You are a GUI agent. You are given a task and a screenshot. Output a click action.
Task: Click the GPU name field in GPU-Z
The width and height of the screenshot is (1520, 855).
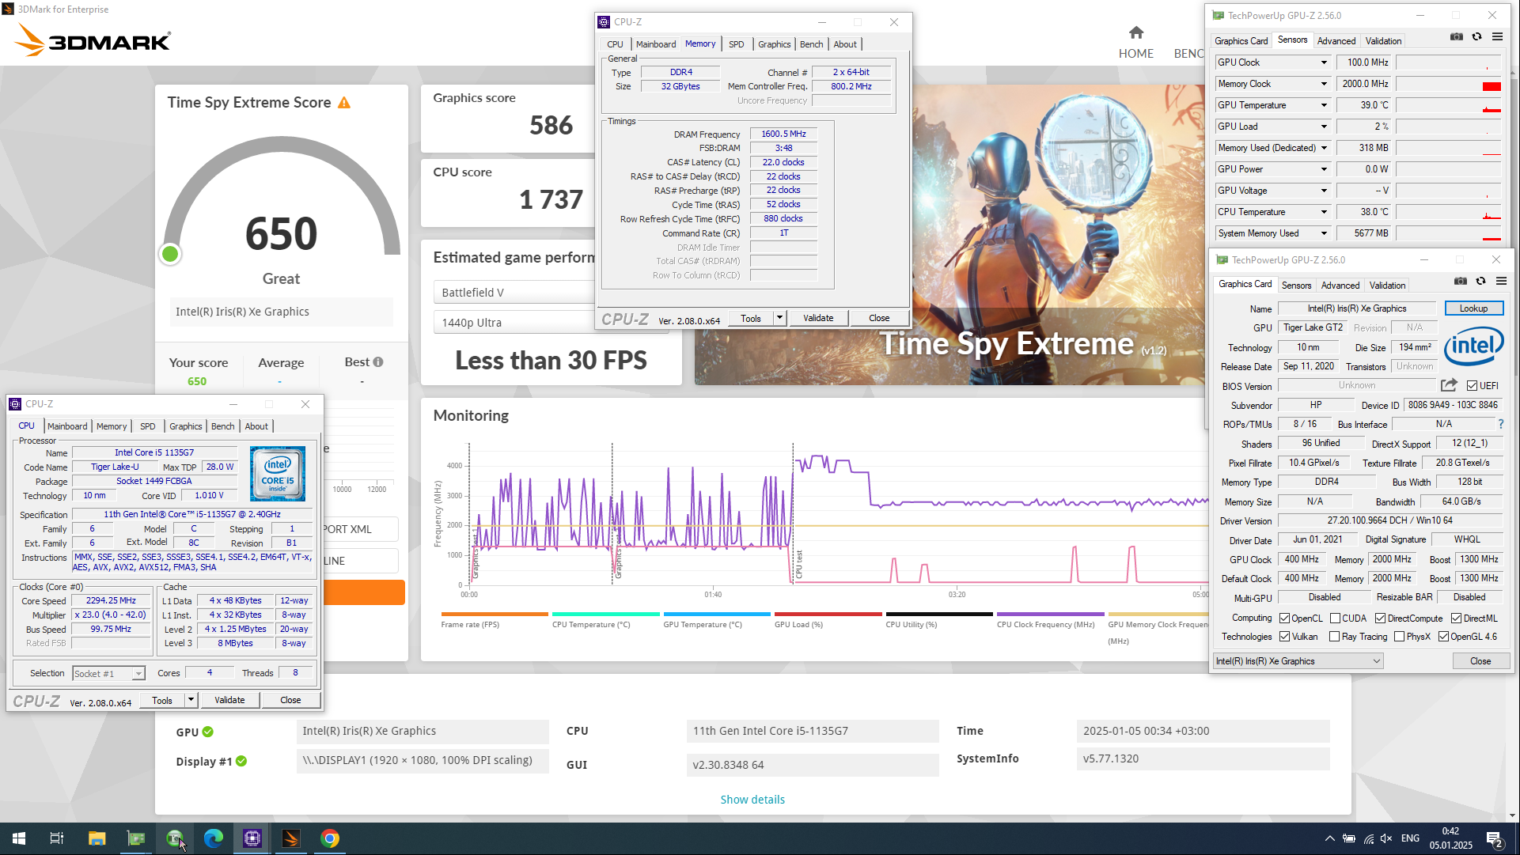click(1357, 308)
